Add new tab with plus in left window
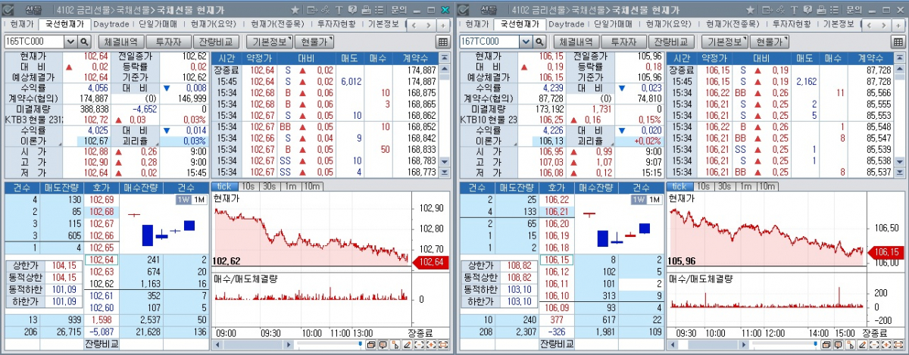The image size is (909, 355). pos(443,25)
